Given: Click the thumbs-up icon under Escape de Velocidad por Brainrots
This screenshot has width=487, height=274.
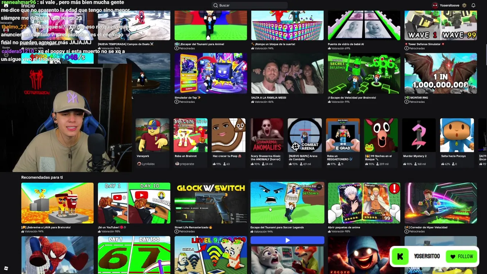Looking at the screenshot, I should [x=329, y=102].
